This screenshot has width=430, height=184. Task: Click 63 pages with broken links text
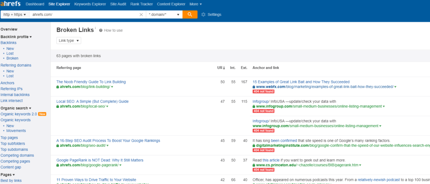79,56
